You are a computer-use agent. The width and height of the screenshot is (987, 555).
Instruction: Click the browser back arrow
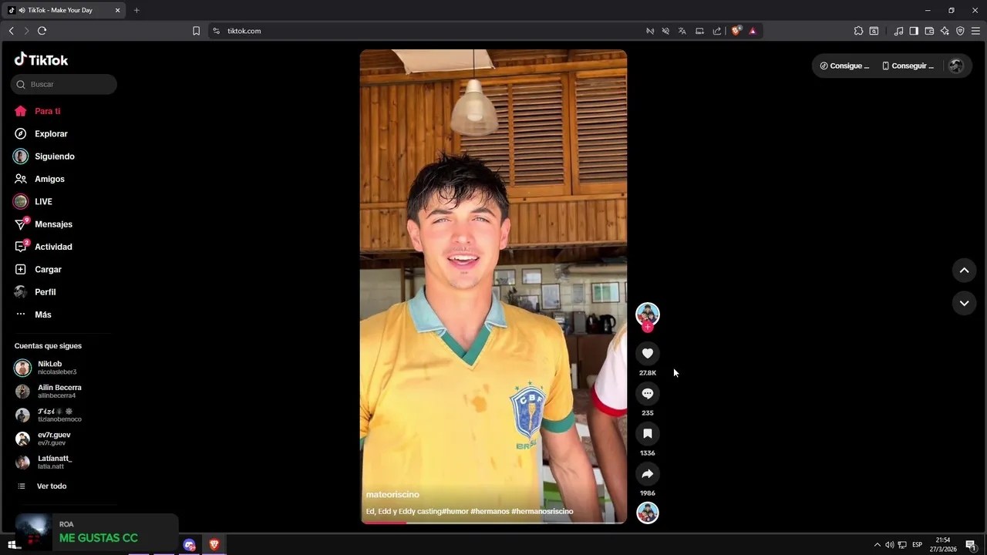point(11,31)
